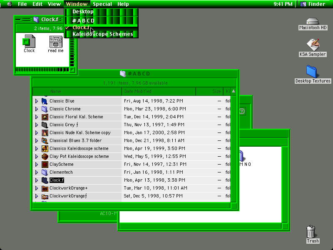Click the Classic Nude Kal. Scheme copy icon
This screenshot has height=250, width=333.
(45, 132)
